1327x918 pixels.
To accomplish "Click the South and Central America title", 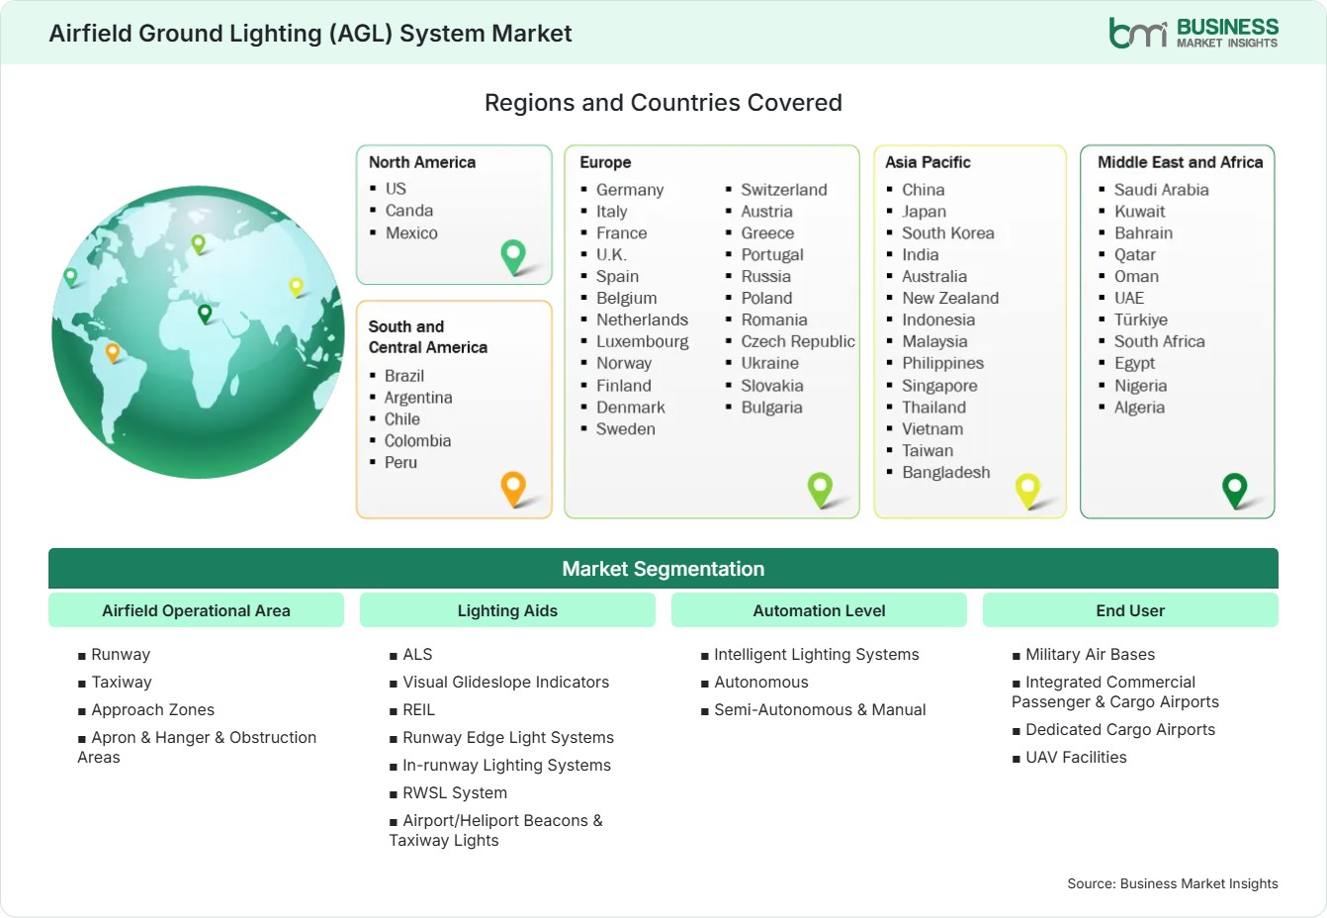I will 428,336.
